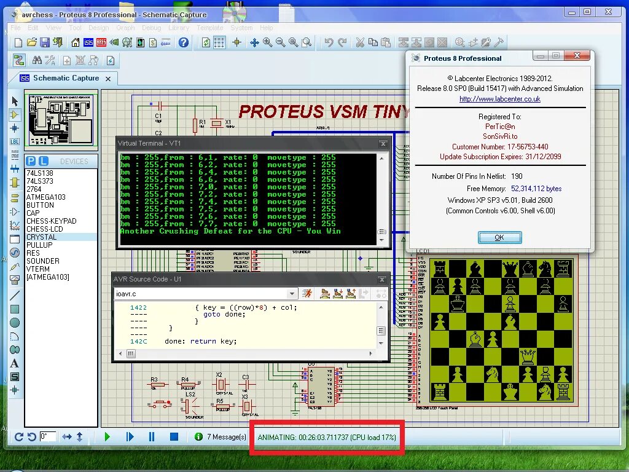Click the Home toolbar icon
Viewport: 629px width, 472px height.
click(76, 42)
